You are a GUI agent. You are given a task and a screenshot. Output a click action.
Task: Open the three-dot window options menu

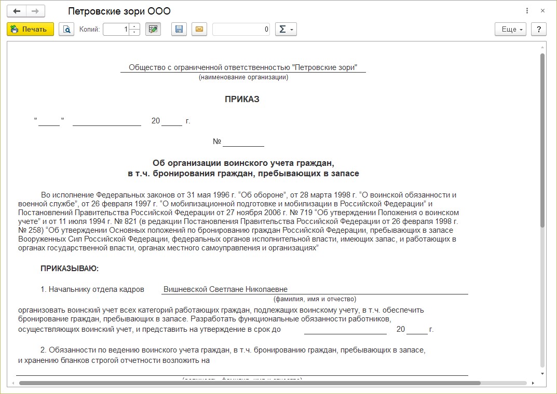[527, 11]
